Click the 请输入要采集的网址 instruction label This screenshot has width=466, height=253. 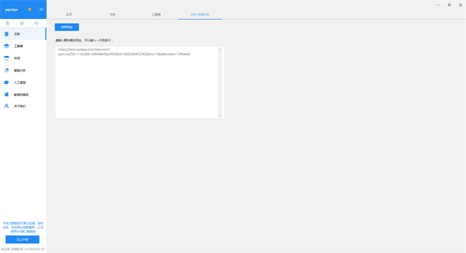[x=84, y=40]
